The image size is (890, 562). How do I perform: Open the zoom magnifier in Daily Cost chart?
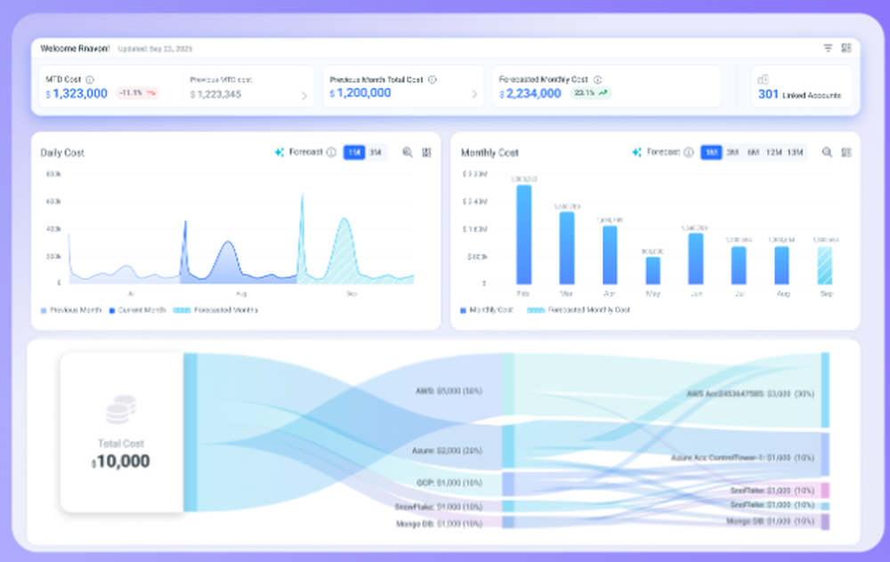[x=408, y=153]
